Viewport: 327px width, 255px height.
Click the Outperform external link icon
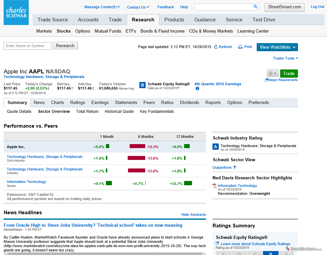[x=234, y=167]
